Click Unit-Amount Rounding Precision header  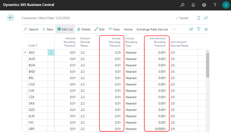[x=157, y=42]
